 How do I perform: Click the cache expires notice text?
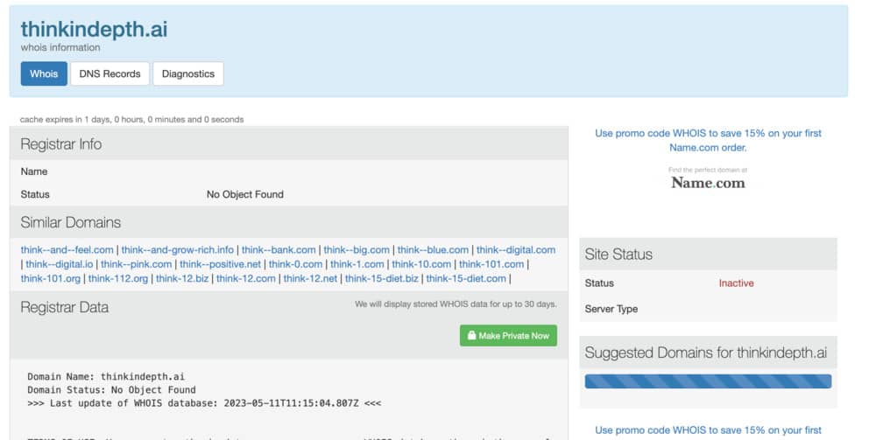click(x=132, y=119)
